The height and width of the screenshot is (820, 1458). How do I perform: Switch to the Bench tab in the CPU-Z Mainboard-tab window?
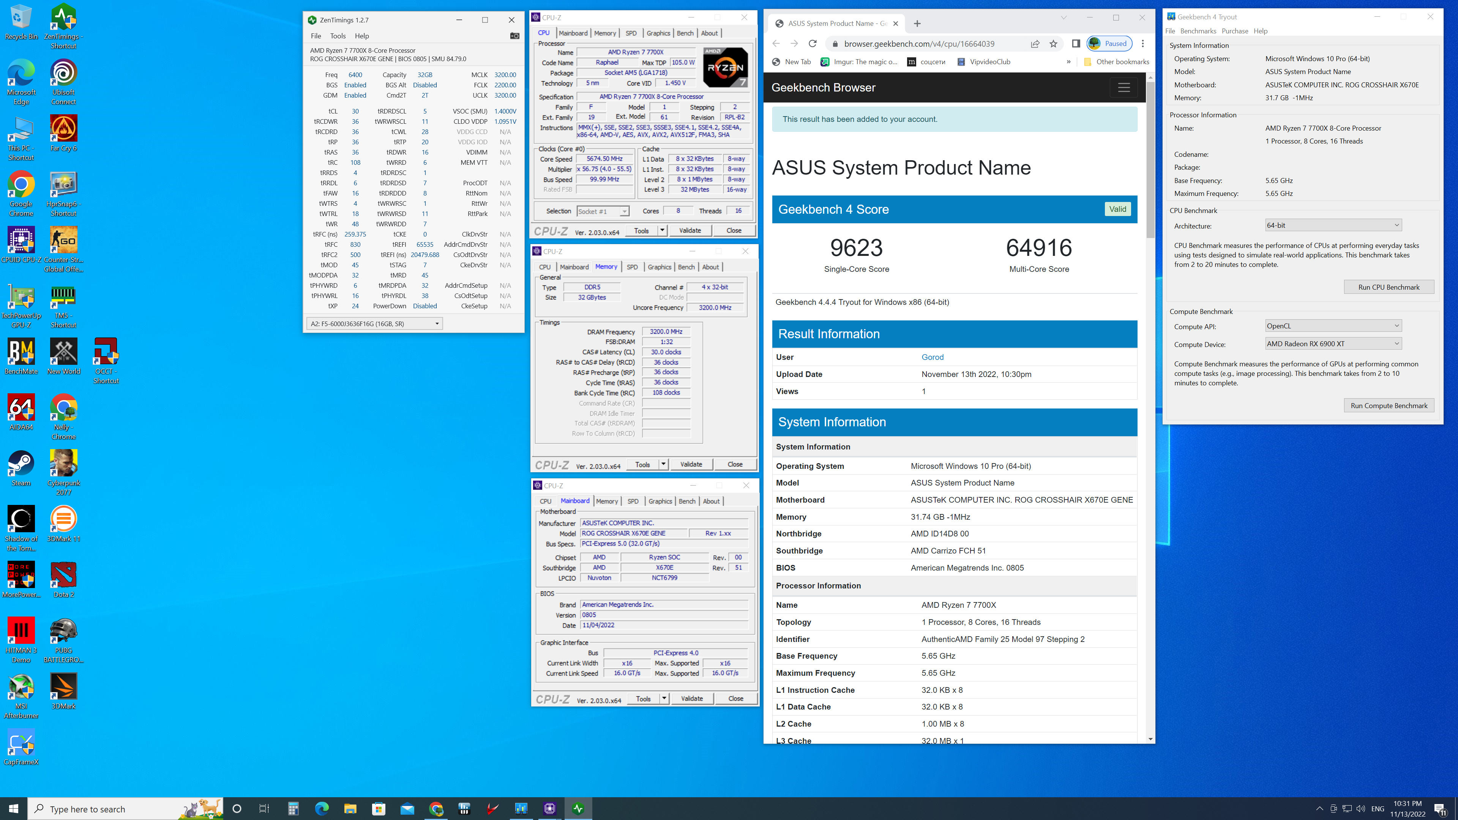pyautogui.click(x=686, y=501)
